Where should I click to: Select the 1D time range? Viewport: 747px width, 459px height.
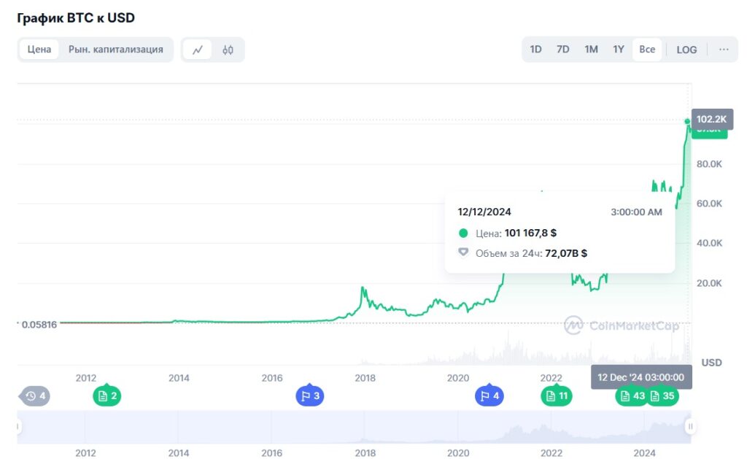pyautogui.click(x=535, y=50)
